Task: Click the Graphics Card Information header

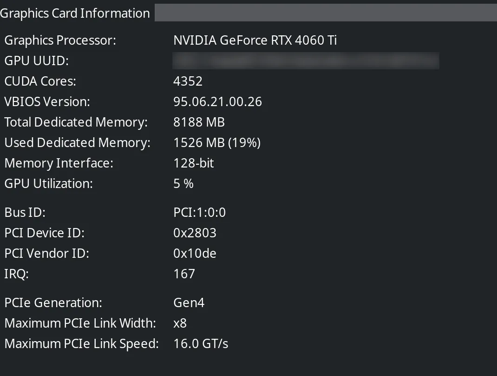Action: (x=75, y=13)
